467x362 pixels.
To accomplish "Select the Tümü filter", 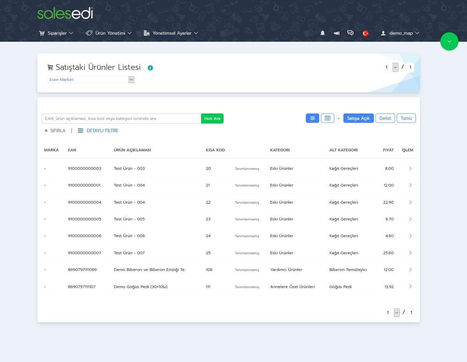I will 406,118.
